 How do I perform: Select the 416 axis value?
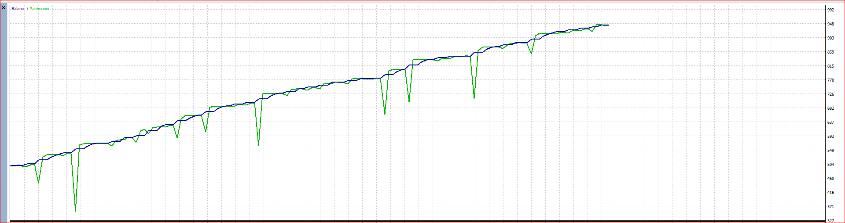coord(830,193)
